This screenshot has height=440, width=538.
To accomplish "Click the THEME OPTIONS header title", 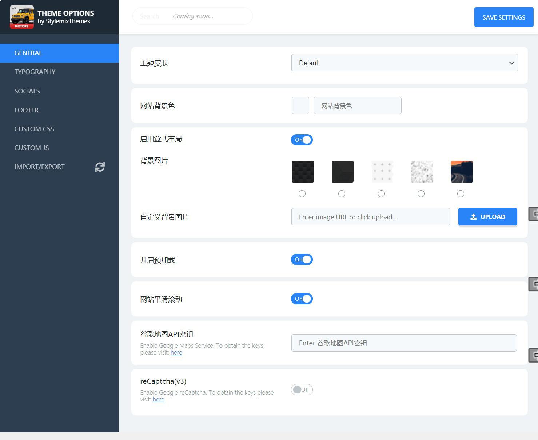I will [66, 13].
